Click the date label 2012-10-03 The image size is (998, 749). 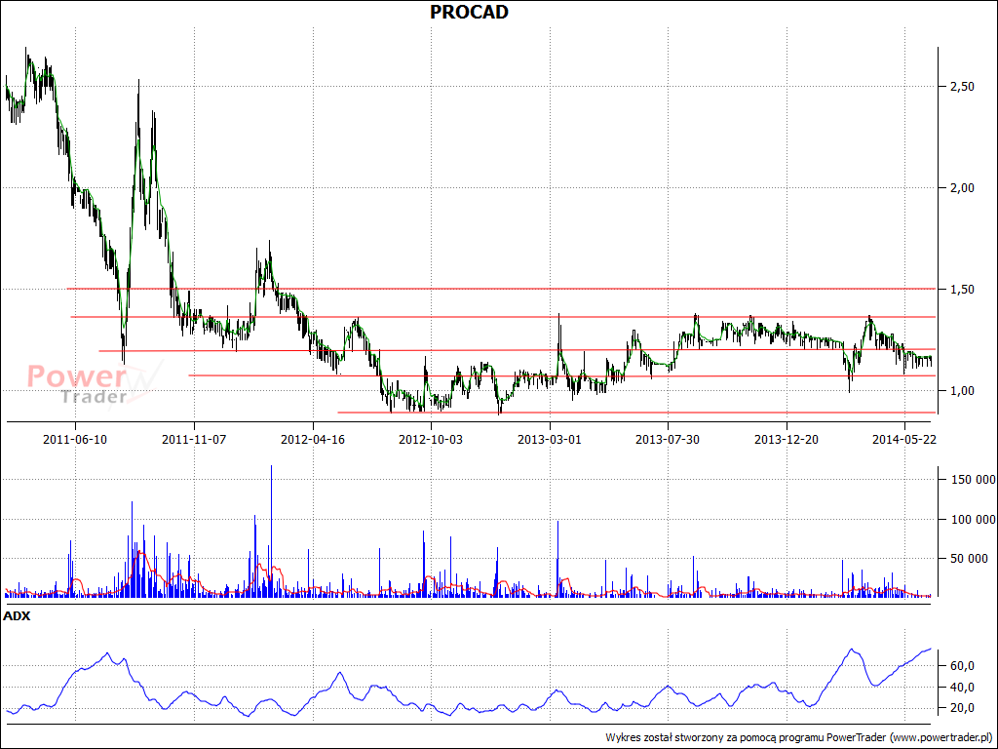(431, 440)
